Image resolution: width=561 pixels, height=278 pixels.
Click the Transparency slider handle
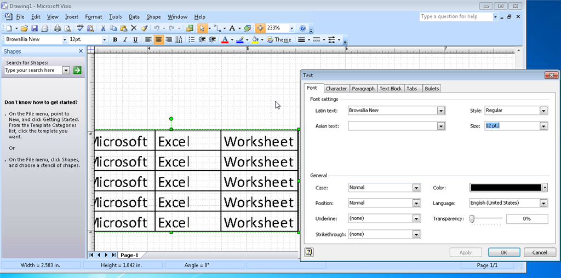coord(472,219)
